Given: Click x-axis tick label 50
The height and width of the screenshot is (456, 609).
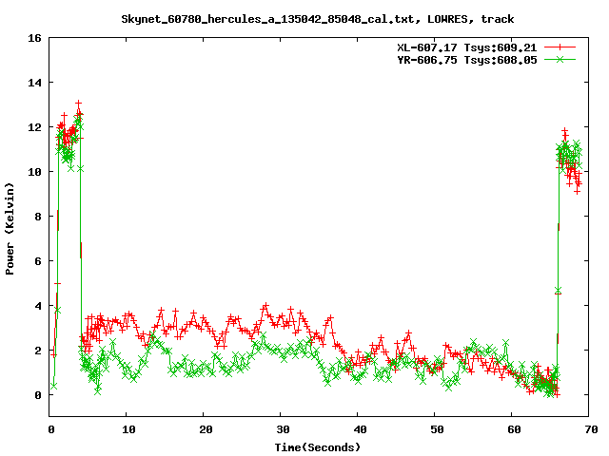Looking at the screenshot, I should [437, 429].
